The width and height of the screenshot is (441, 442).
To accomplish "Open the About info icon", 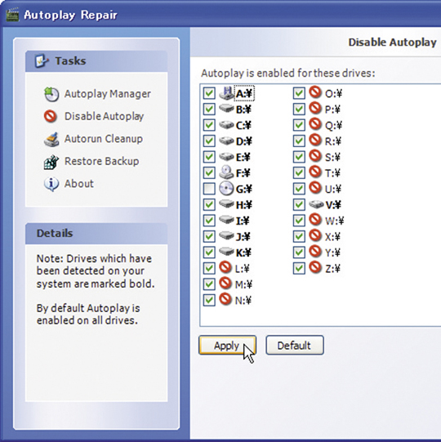I will coord(51,184).
